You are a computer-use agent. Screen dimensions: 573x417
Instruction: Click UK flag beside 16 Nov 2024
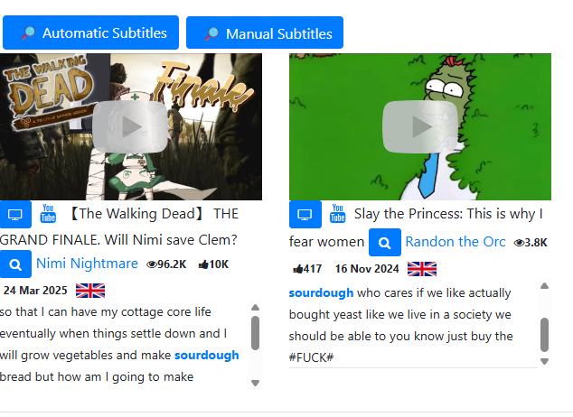tap(422, 269)
